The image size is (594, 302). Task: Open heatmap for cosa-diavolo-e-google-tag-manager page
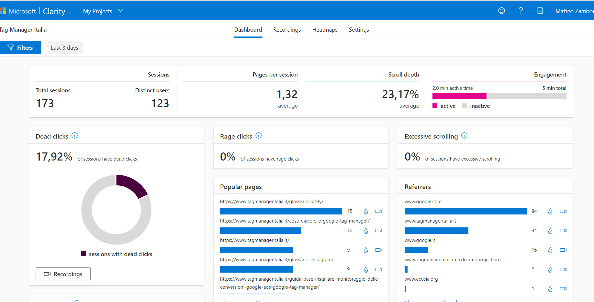point(366,231)
